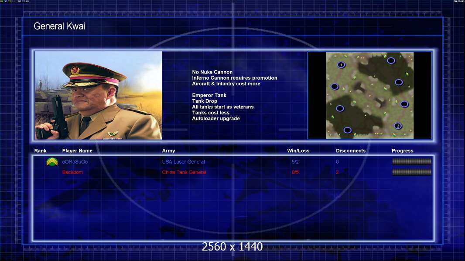465x261 pixels.
Task: Click the 0/5 win/loss value
Action: 295,172
